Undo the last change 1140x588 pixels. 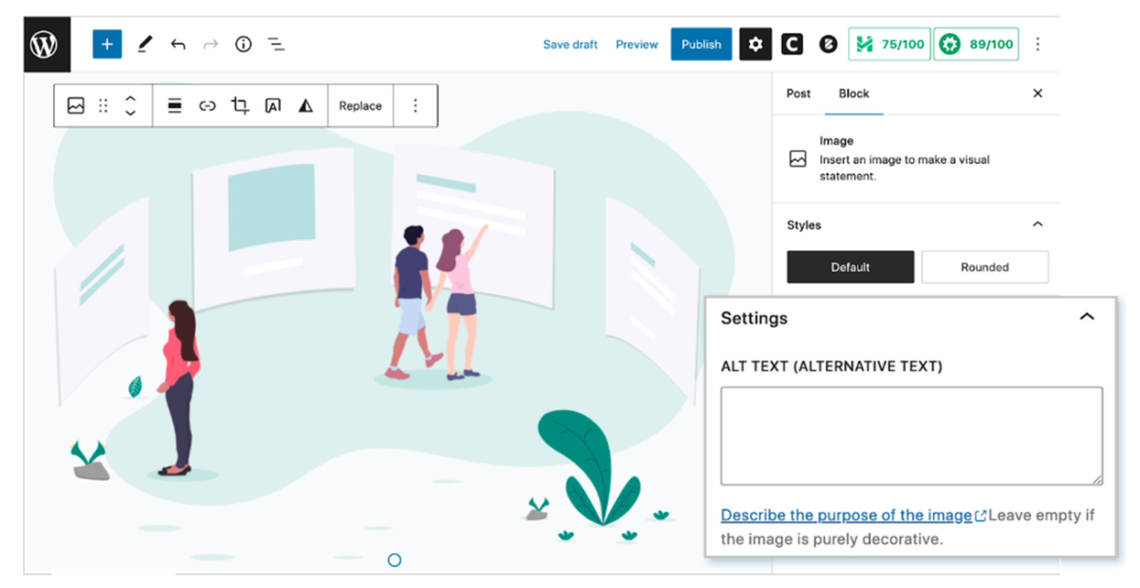click(x=178, y=44)
